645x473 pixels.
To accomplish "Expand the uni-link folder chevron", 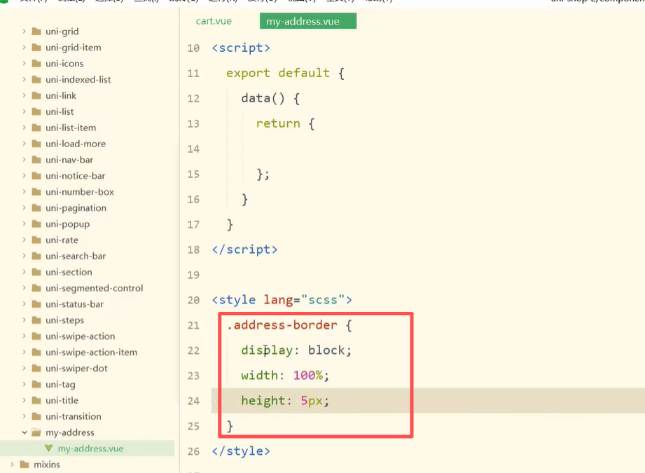I will click(x=25, y=95).
